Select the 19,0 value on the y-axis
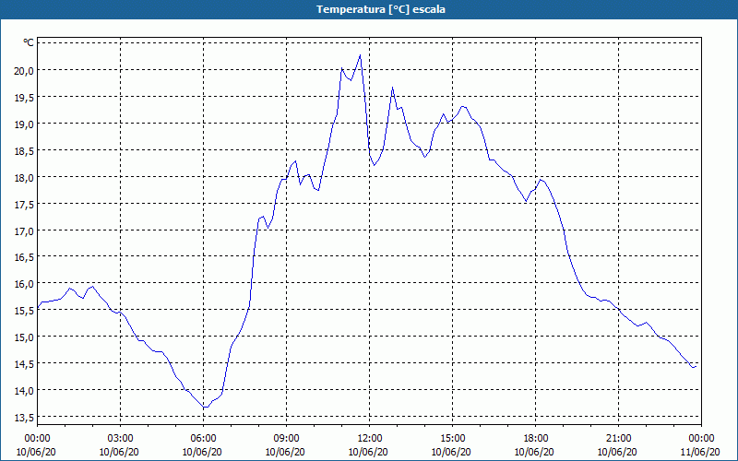Screen dimensions: 738x461 pyautogui.click(x=25, y=124)
